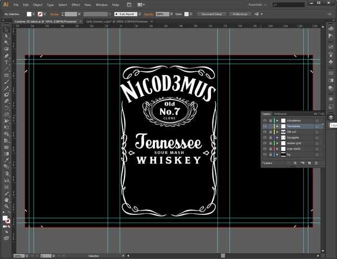
Task: Open the Layers panel dock icon
Action: [331, 117]
